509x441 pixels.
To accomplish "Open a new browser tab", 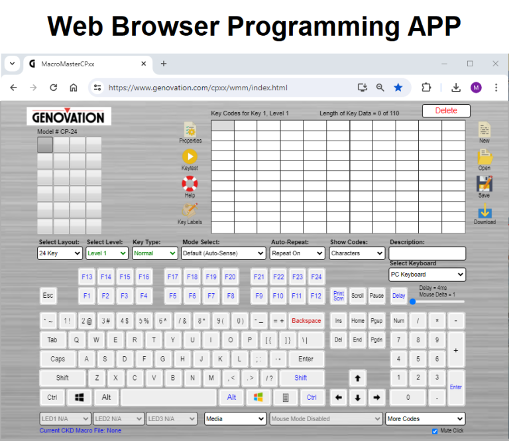I will point(164,64).
